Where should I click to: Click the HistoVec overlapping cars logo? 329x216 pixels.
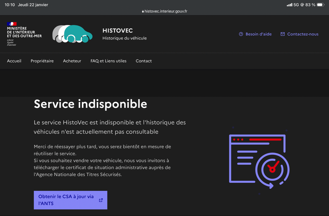72,34
